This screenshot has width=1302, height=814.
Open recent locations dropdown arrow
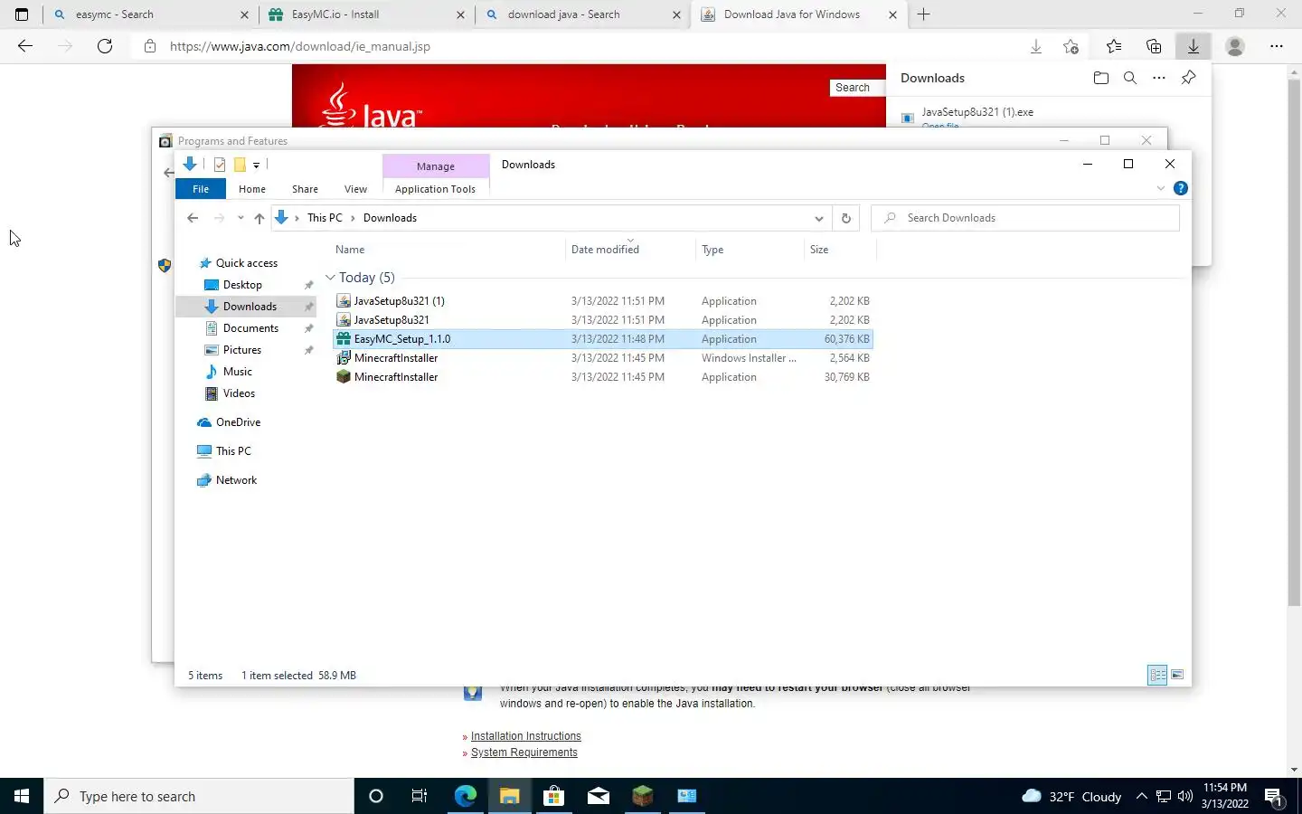(x=241, y=218)
